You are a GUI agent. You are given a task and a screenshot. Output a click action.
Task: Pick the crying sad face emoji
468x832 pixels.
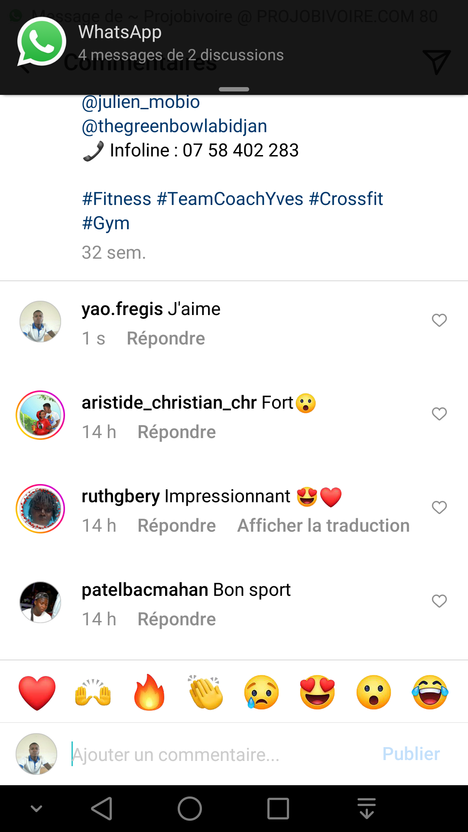[262, 692]
